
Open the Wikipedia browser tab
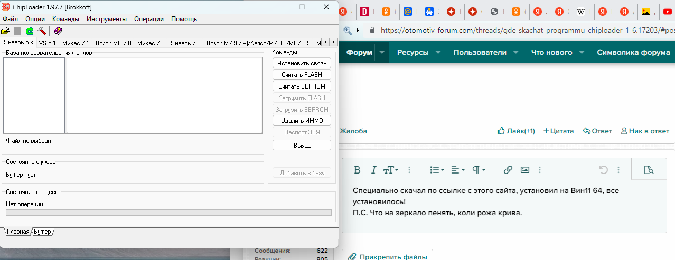[x=581, y=12]
